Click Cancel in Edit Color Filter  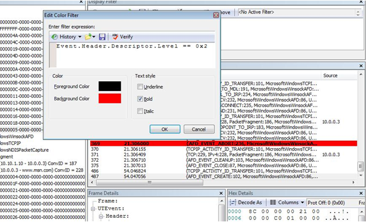pos(199,129)
